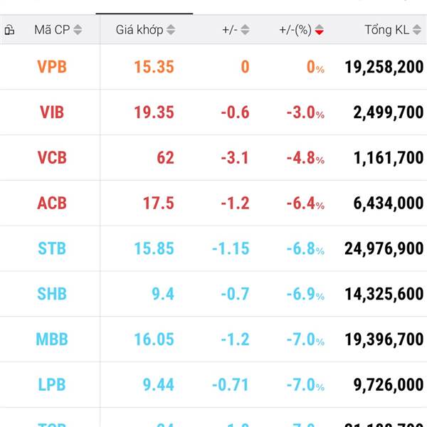427x427 pixels.
Task: Open LPB stock ticker
Action: [52, 384]
